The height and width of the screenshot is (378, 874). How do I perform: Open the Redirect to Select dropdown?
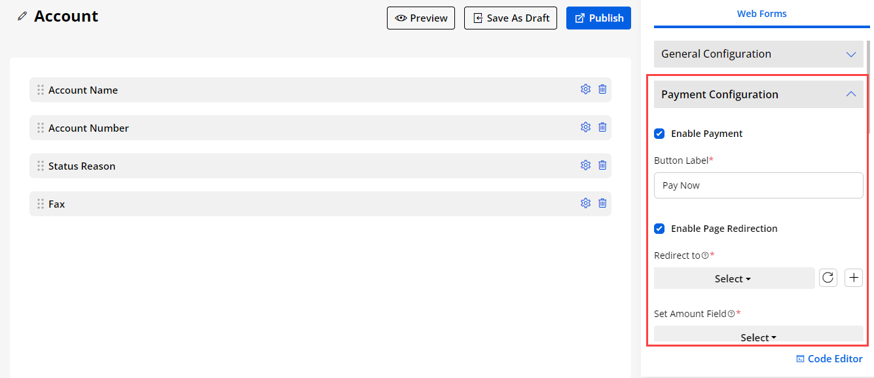(x=734, y=278)
